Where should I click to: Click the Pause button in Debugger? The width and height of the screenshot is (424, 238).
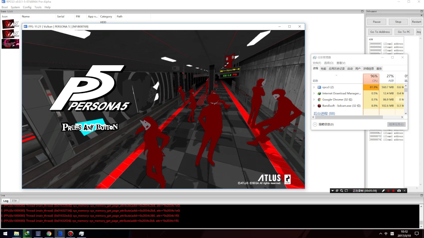377,22
